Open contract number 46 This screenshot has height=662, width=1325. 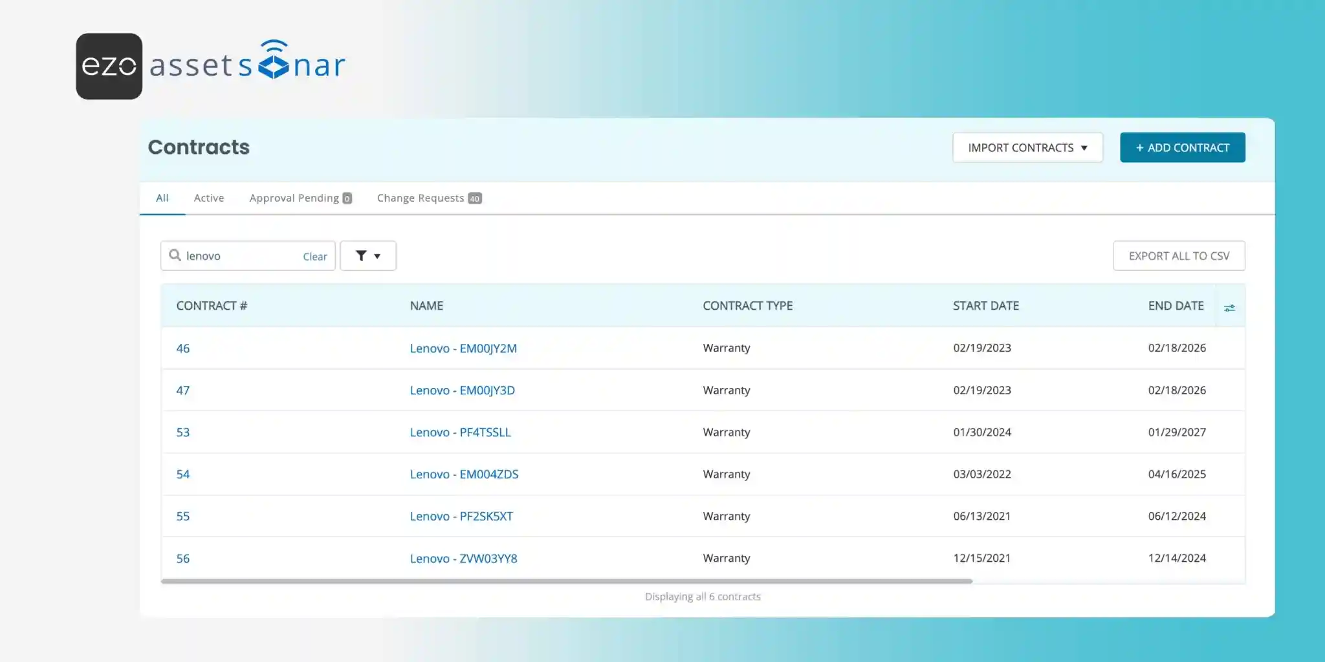183,348
